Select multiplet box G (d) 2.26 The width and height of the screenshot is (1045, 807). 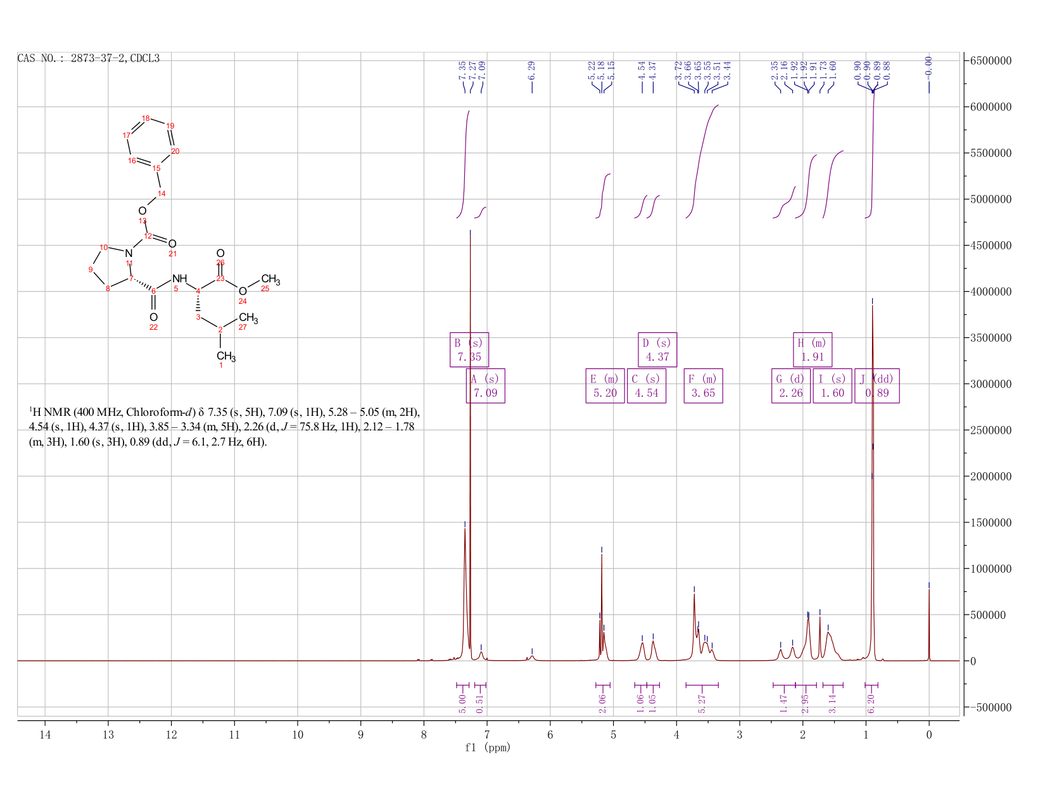pos(791,385)
